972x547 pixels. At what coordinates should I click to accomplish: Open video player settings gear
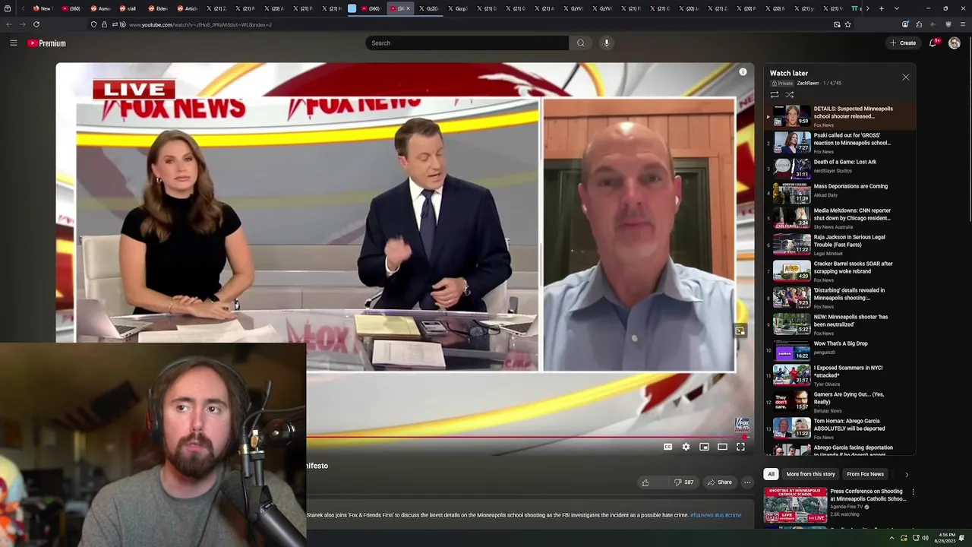686,447
